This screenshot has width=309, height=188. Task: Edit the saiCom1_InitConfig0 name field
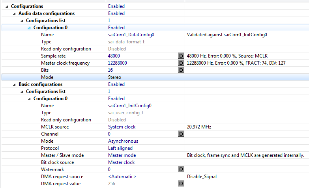(130, 106)
